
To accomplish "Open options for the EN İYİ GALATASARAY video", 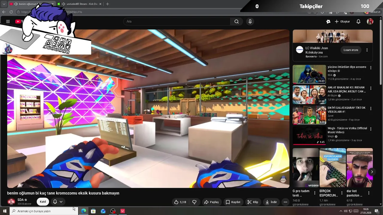I will click(x=371, y=109).
